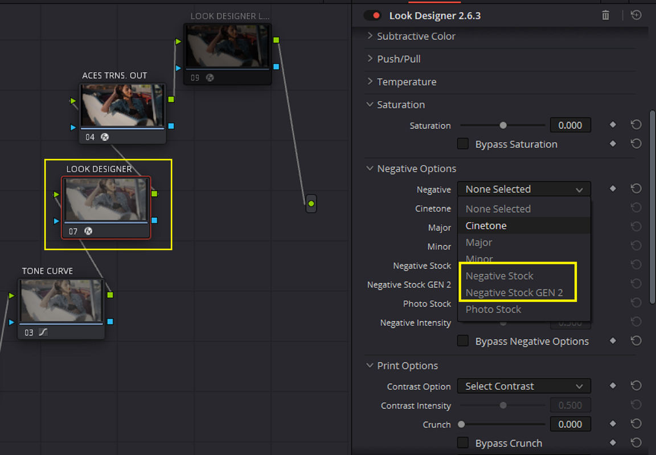The height and width of the screenshot is (455, 656).
Task: Select the LOOK DESIGNER node 07 thumbnail
Action: [106, 200]
